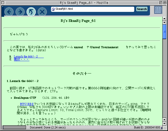This screenshot has width=168, height=131.
Task: Click the 'Rj's SkaaRj Page_61' heading
Action: tap(78, 21)
